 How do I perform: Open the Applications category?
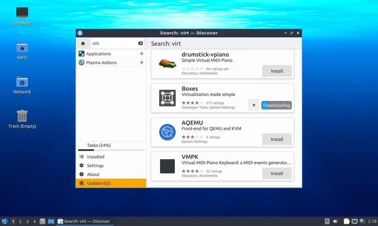[111, 54]
